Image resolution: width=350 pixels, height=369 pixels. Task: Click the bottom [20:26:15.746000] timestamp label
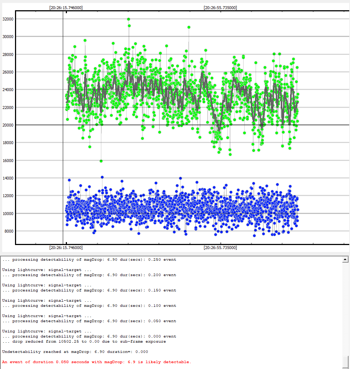coord(66,248)
